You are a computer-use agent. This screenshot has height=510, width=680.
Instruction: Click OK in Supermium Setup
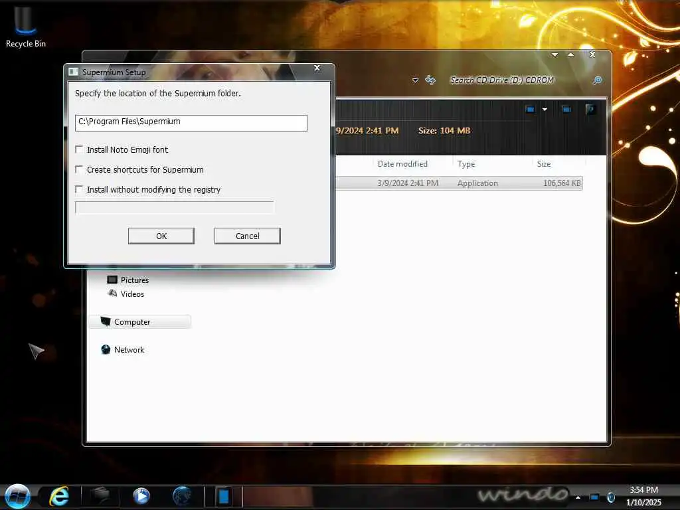161,236
